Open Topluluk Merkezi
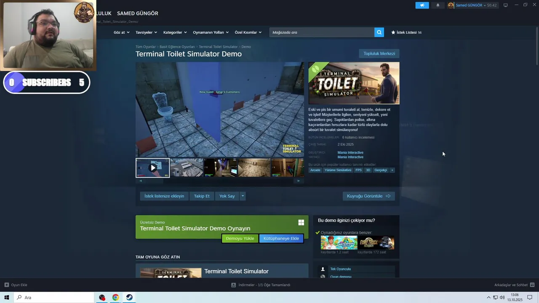This screenshot has height=303, width=539. click(x=379, y=53)
